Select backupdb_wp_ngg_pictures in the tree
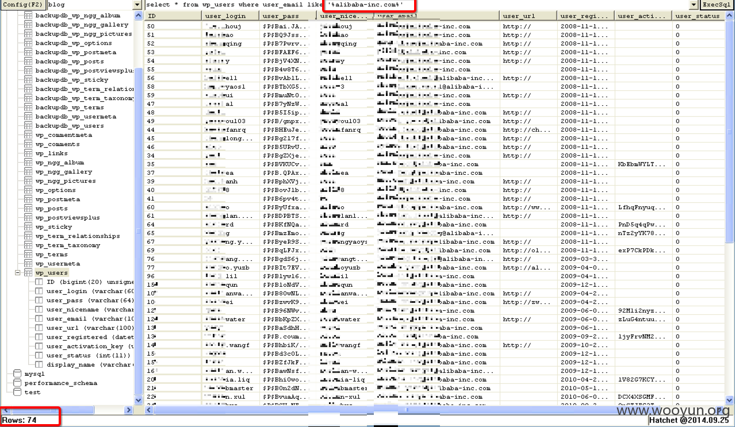 coord(83,34)
